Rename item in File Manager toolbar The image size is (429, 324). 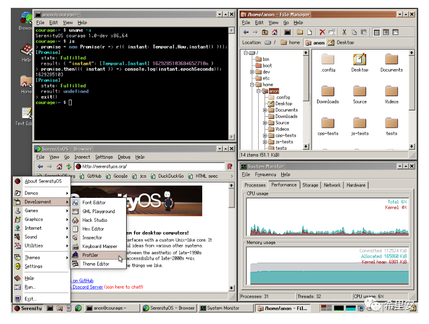coord(332,32)
